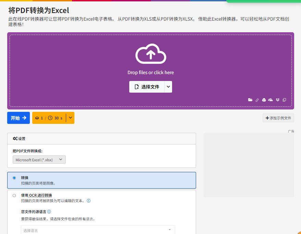Click the cloud upload icon
The height and width of the screenshot is (234, 301).
(x=151, y=54)
